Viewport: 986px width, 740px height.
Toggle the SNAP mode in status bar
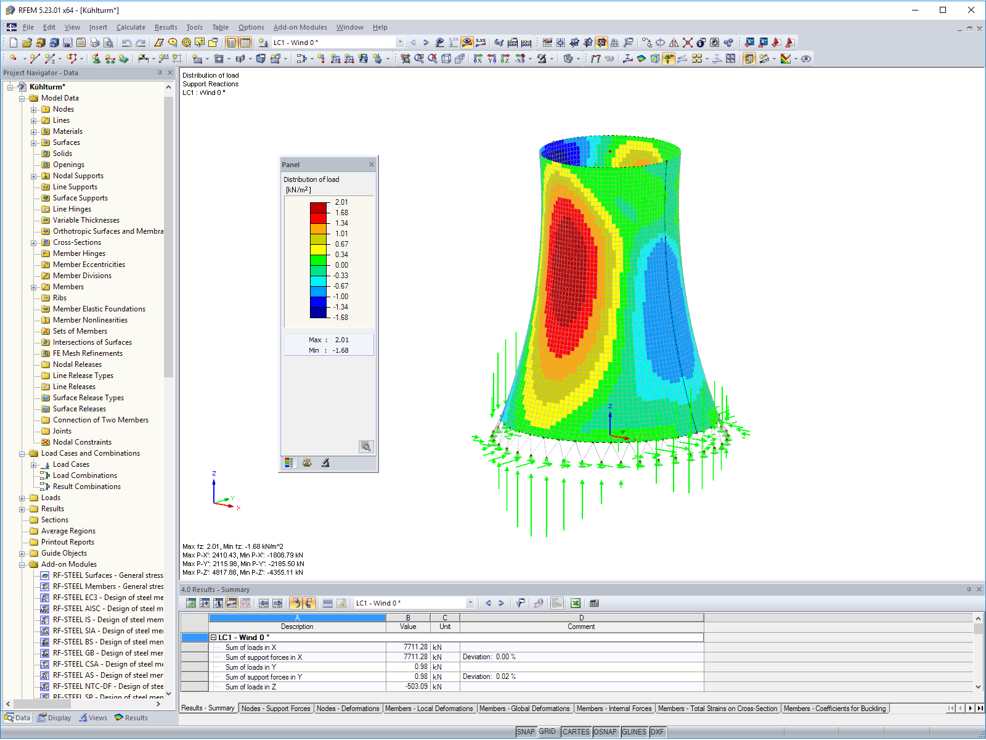pyautogui.click(x=527, y=732)
